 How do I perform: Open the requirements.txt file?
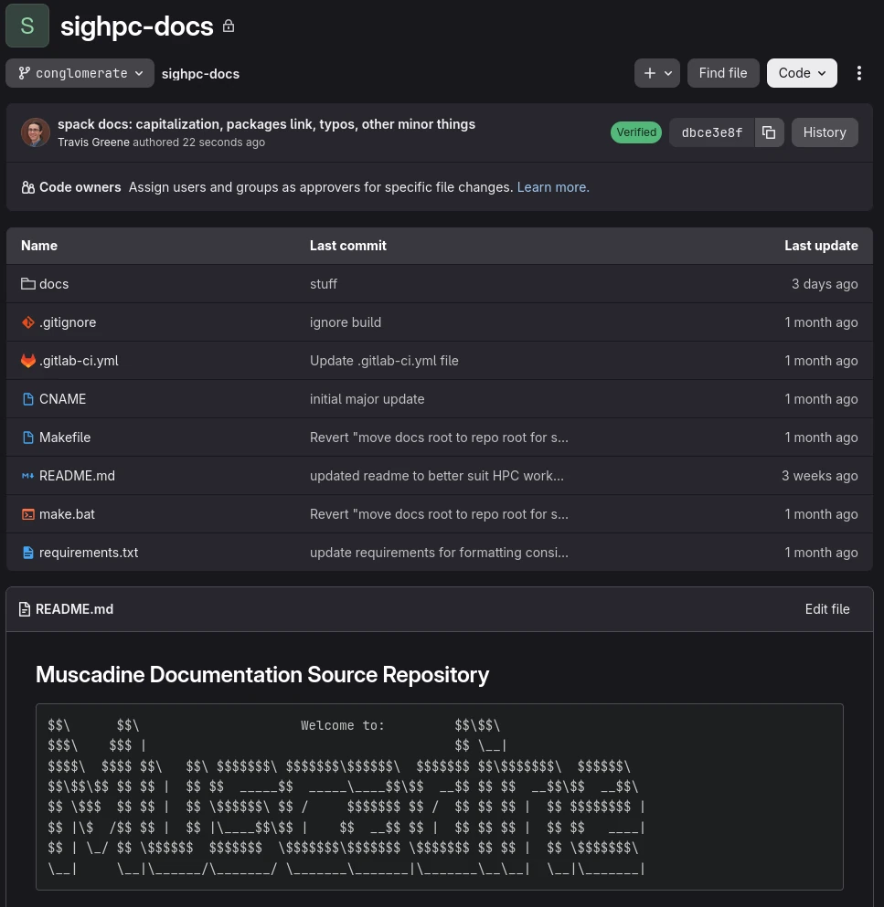pos(89,553)
